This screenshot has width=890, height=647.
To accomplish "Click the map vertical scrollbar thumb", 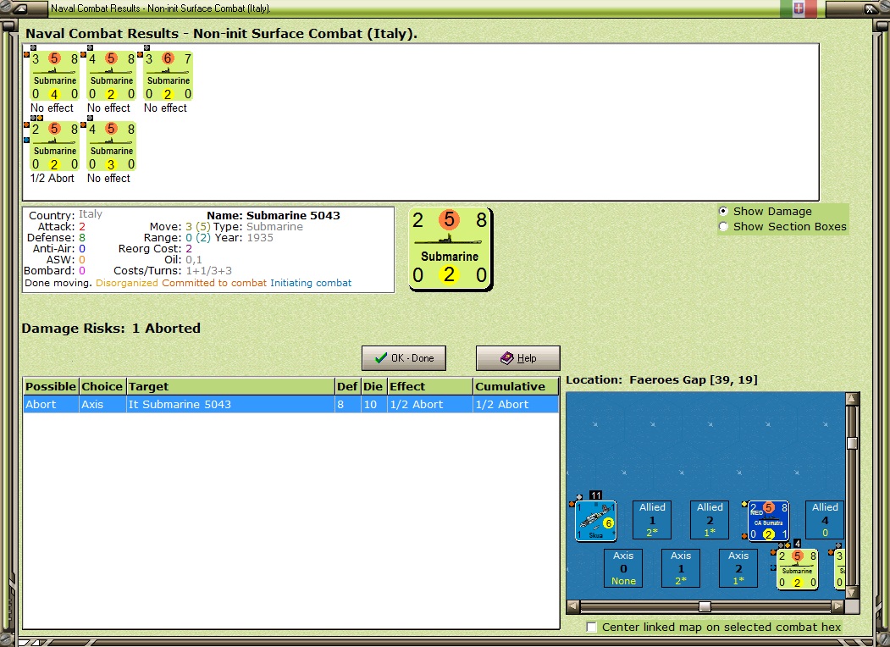I will pyautogui.click(x=851, y=443).
